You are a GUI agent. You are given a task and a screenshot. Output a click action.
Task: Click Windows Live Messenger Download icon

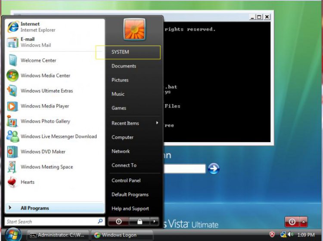[x=12, y=136]
